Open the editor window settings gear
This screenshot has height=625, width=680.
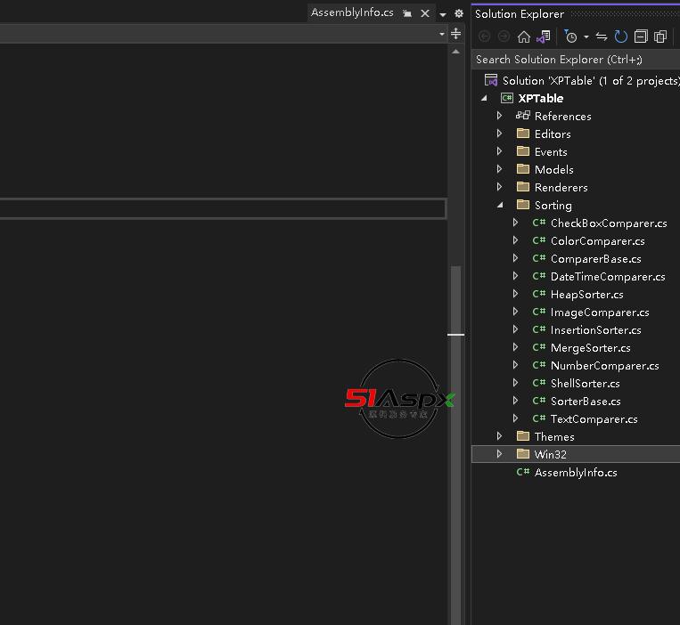[x=459, y=13]
